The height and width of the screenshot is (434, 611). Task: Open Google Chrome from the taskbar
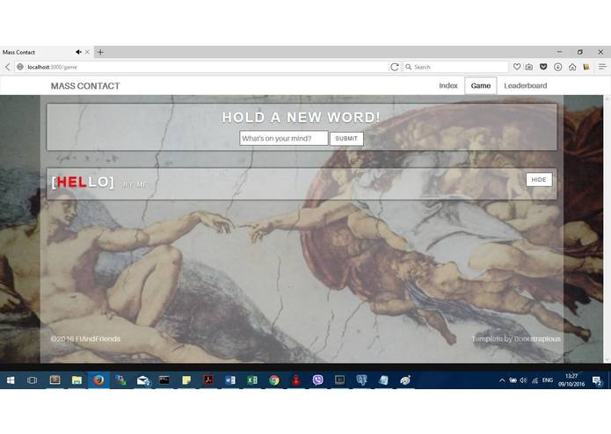click(274, 380)
